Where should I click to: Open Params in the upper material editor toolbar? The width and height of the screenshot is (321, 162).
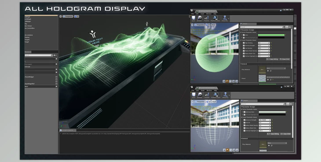[206, 18]
